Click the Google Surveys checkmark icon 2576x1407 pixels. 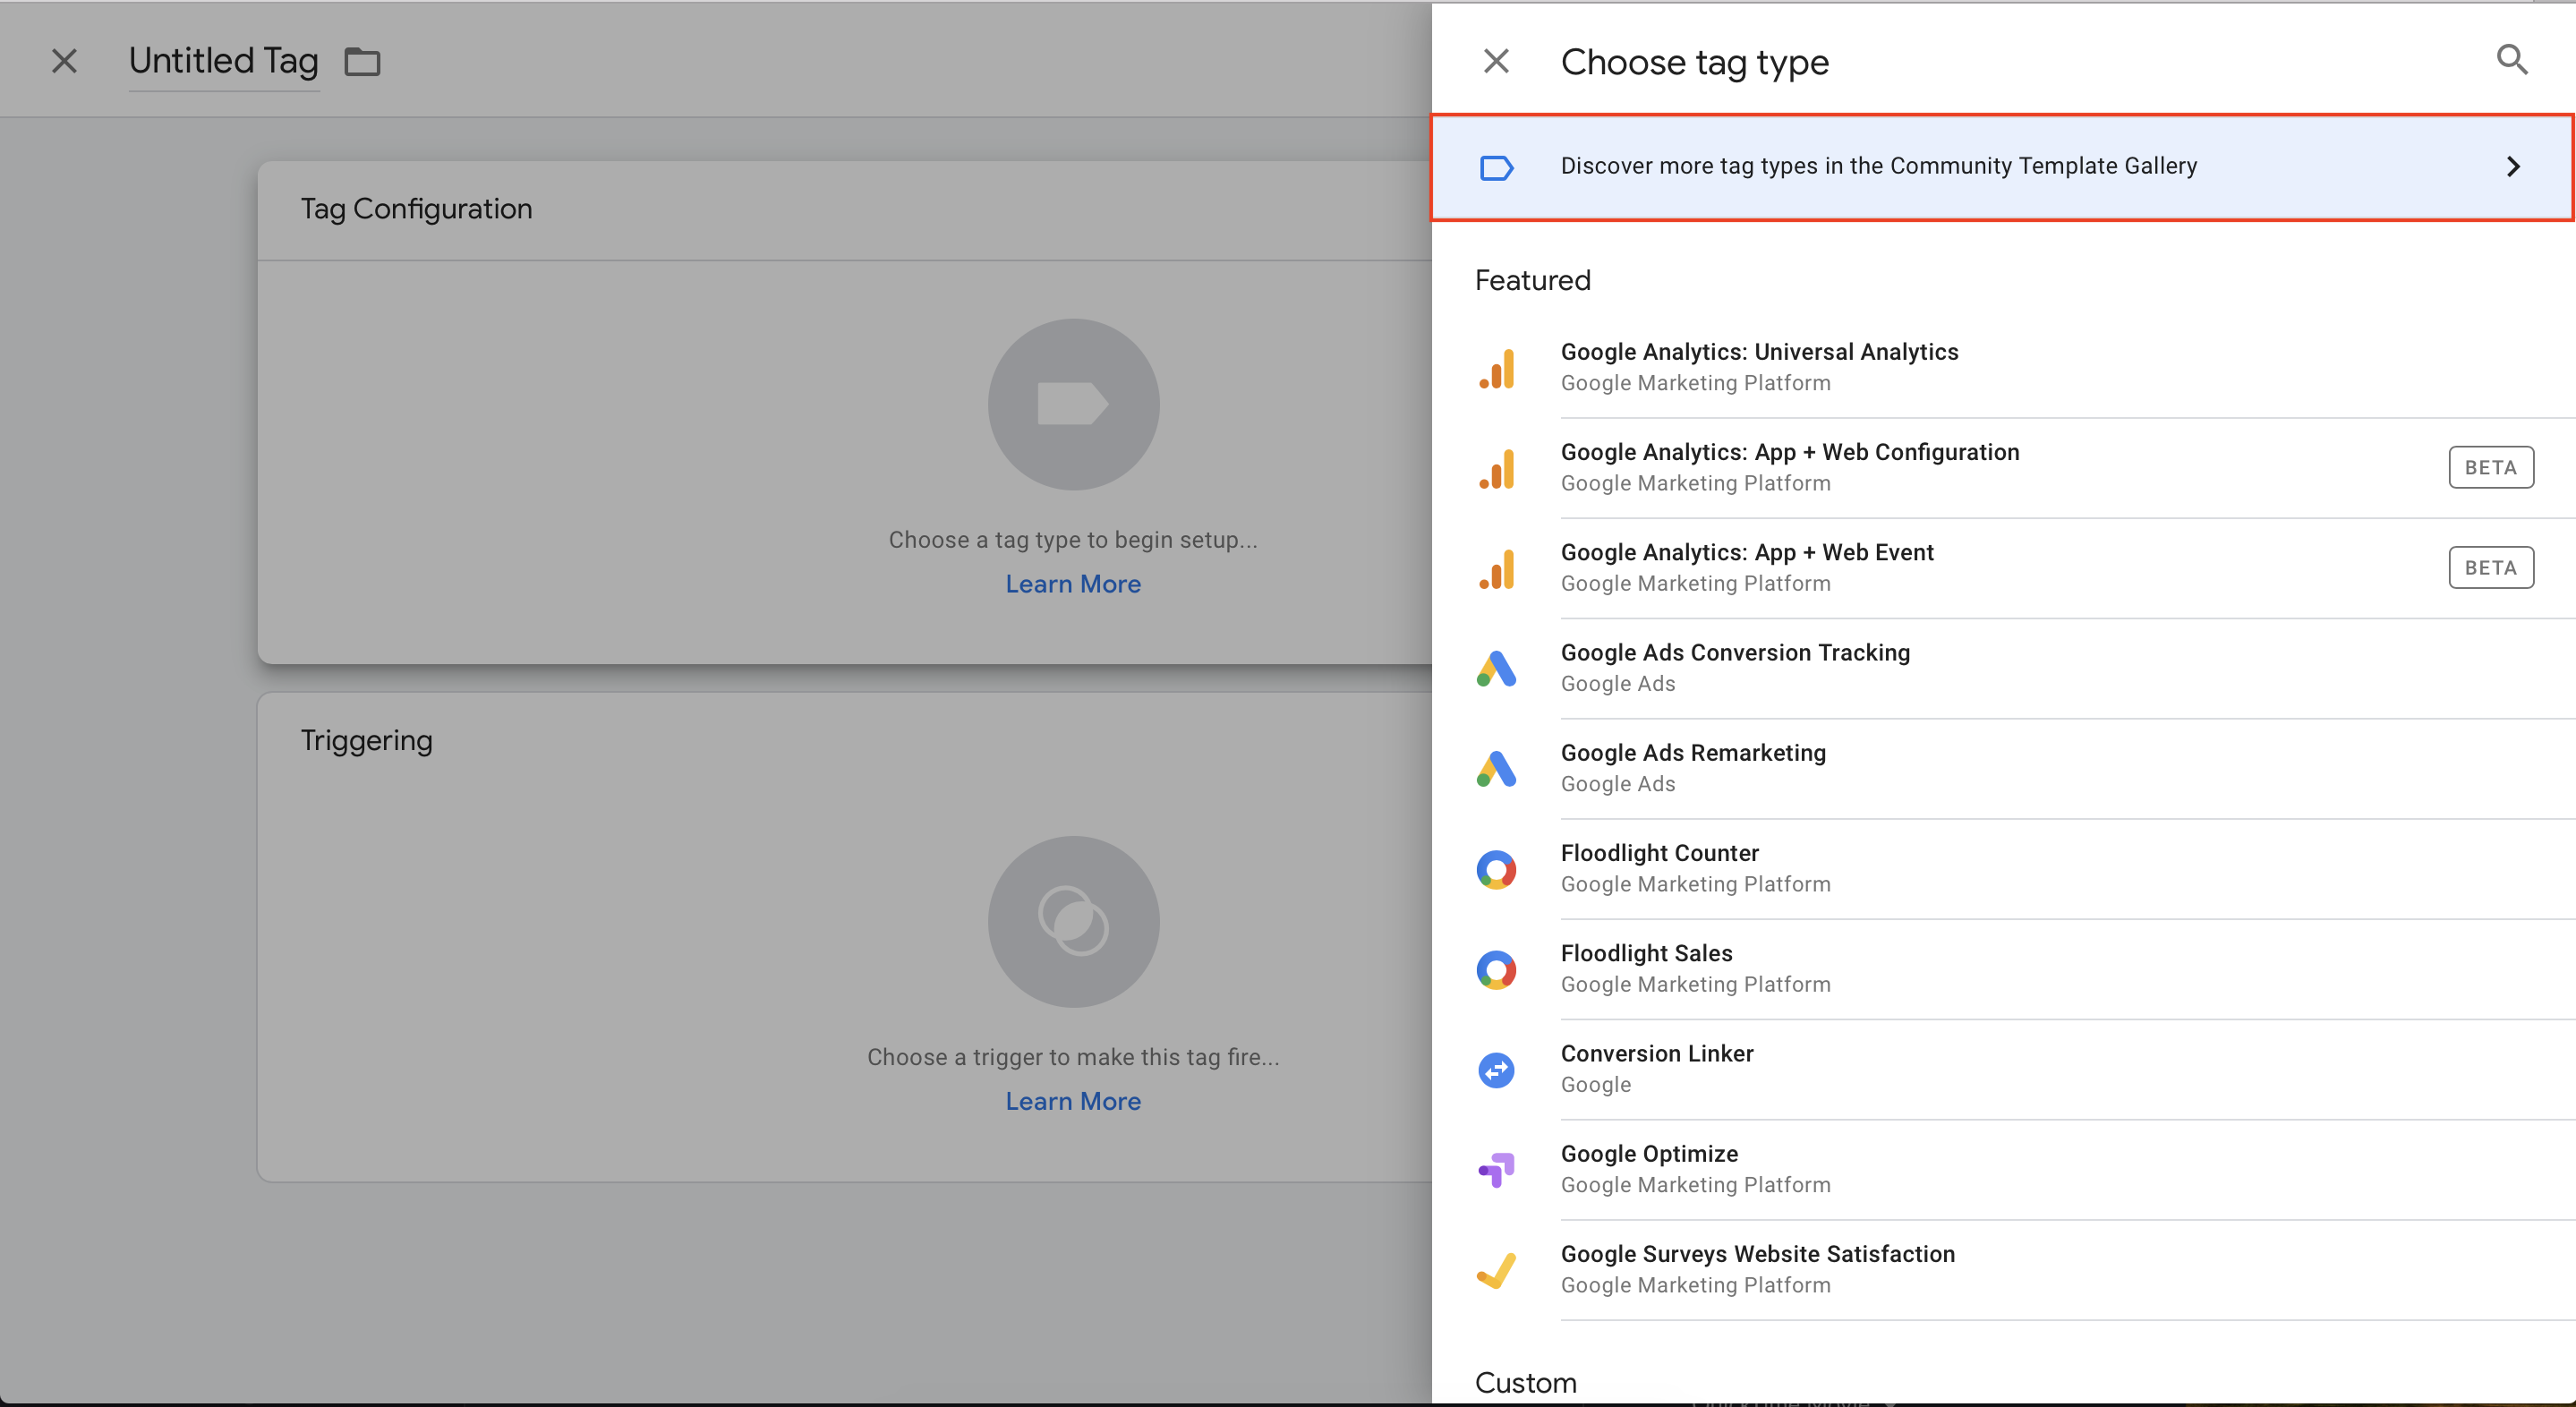tap(1496, 1270)
